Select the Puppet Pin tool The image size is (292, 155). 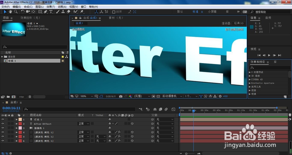(82, 12)
